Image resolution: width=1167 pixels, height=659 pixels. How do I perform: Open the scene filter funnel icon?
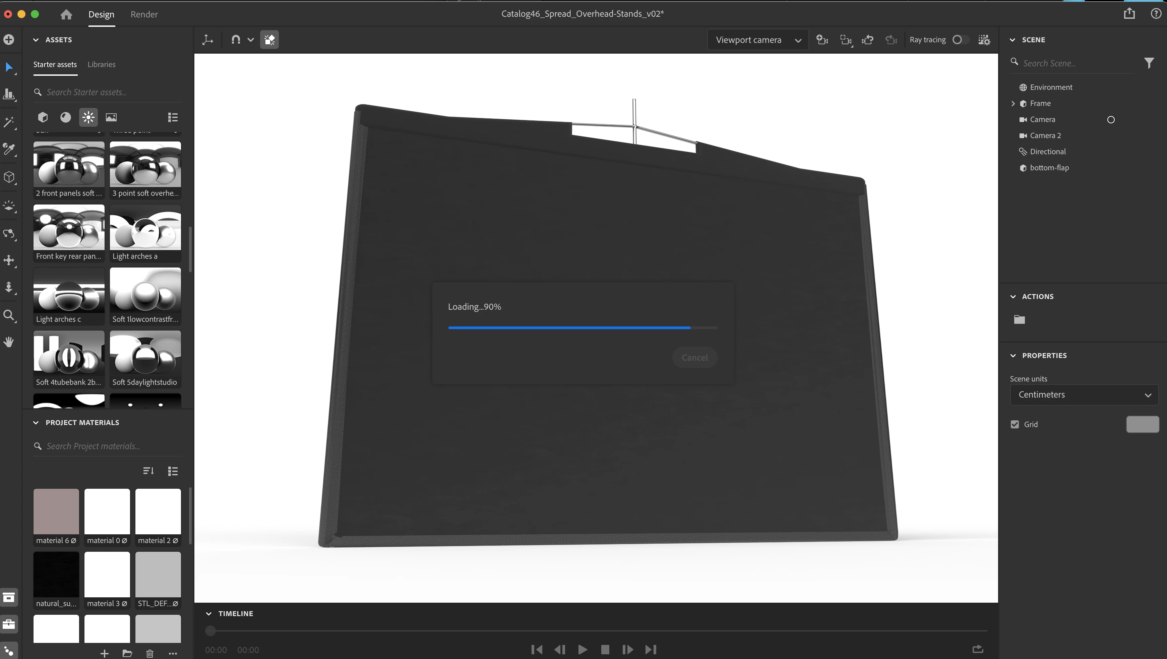pyautogui.click(x=1149, y=63)
